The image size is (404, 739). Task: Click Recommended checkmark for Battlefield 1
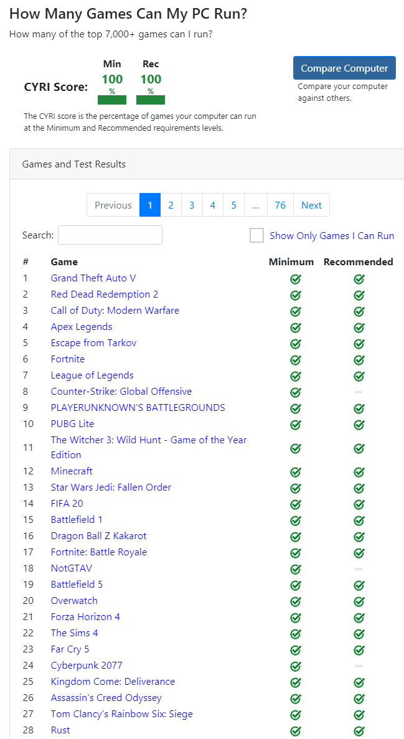(x=359, y=521)
